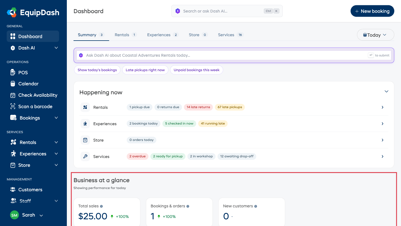Image resolution: width=401 pixels, height=226 pixels.
Task: Click the Dash AI icon in search bar
Action: (x=178, y=11)
